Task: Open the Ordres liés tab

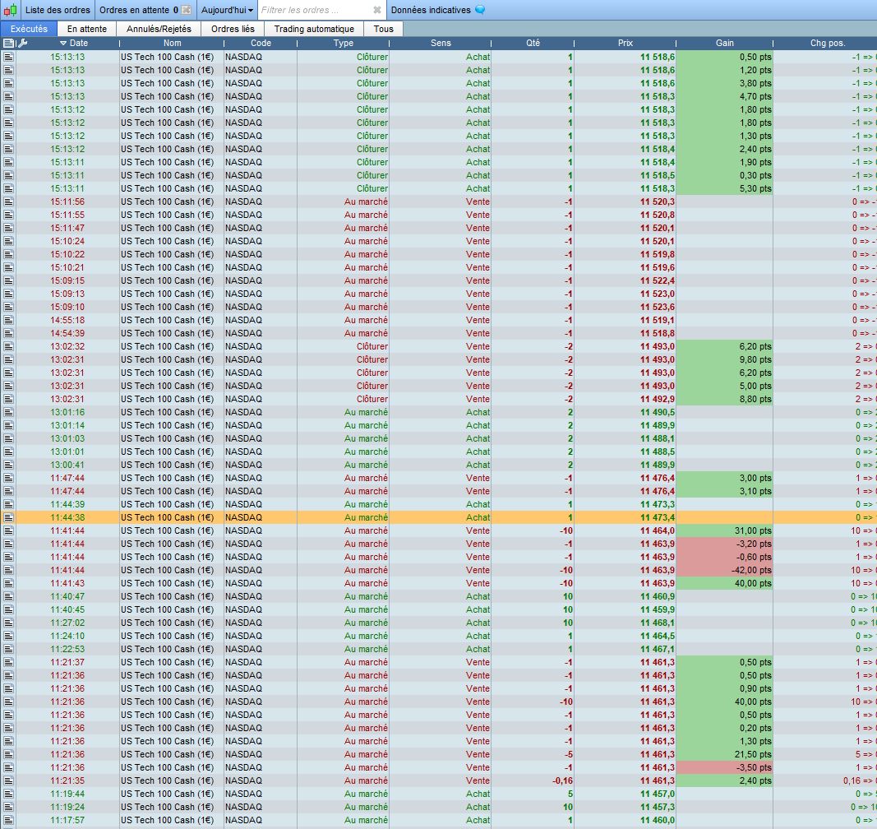Action: tap(233, 29)
